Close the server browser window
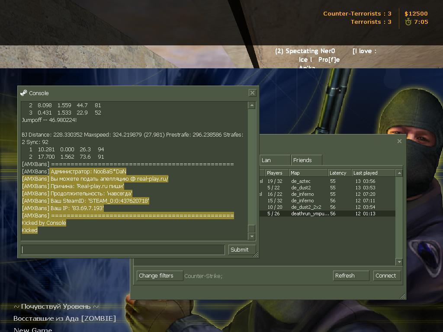443x332 pixels. [399, 141]
